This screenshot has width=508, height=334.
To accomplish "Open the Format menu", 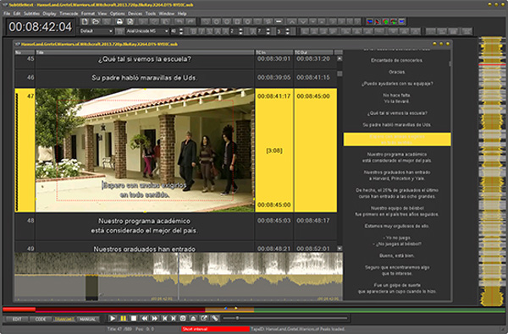I will tap(88, 14).
